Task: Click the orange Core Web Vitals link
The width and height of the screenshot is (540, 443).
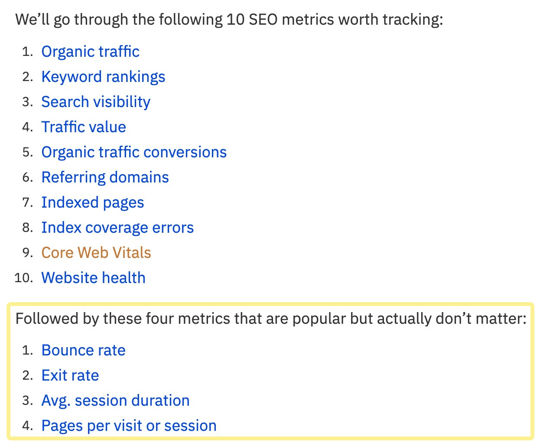Action: [96, 253]
